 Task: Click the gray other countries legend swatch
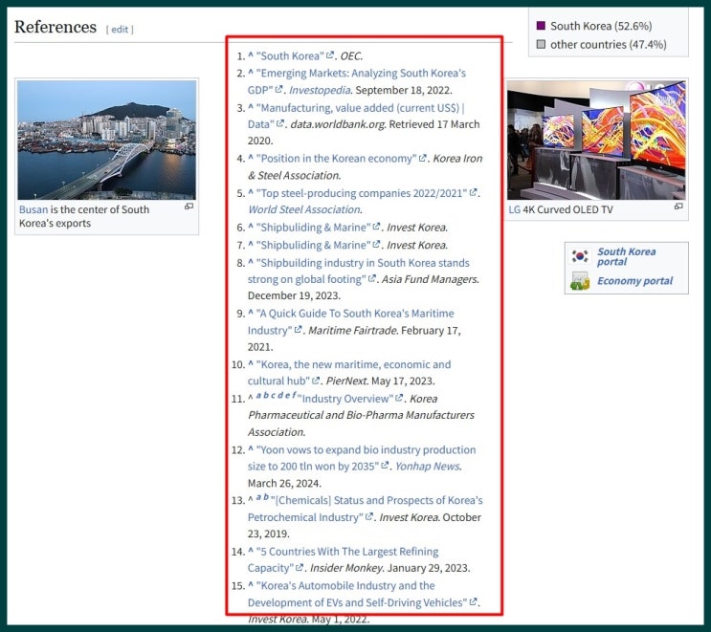point(541,44)
